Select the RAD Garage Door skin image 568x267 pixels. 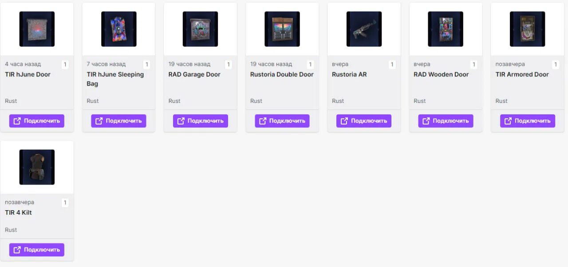click(x=200, y=29)
